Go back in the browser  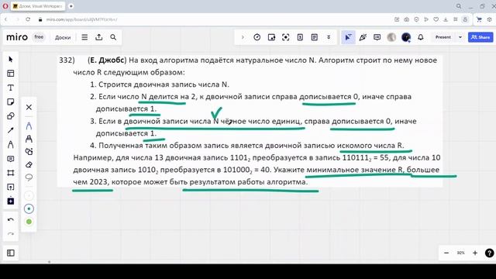click(x=5, y=19)
